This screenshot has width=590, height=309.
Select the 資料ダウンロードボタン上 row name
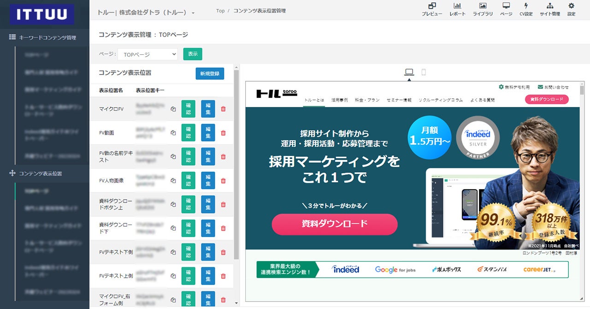pyautogui.click(x=116, y=204)
